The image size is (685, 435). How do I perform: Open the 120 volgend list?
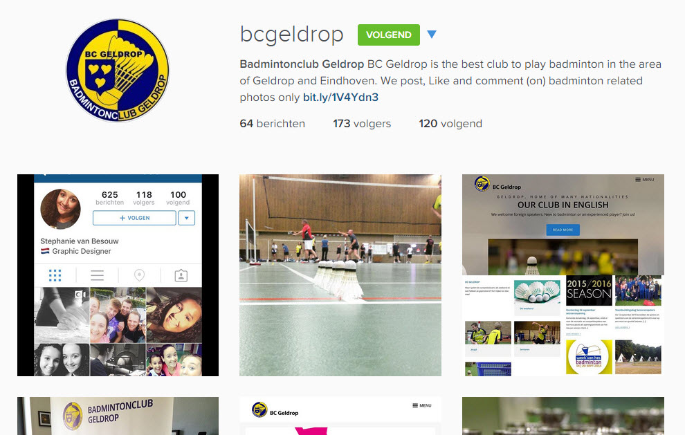[x=450, y=124]
